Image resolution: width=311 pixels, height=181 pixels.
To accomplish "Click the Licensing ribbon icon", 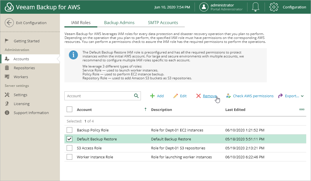I will (7, 104).
